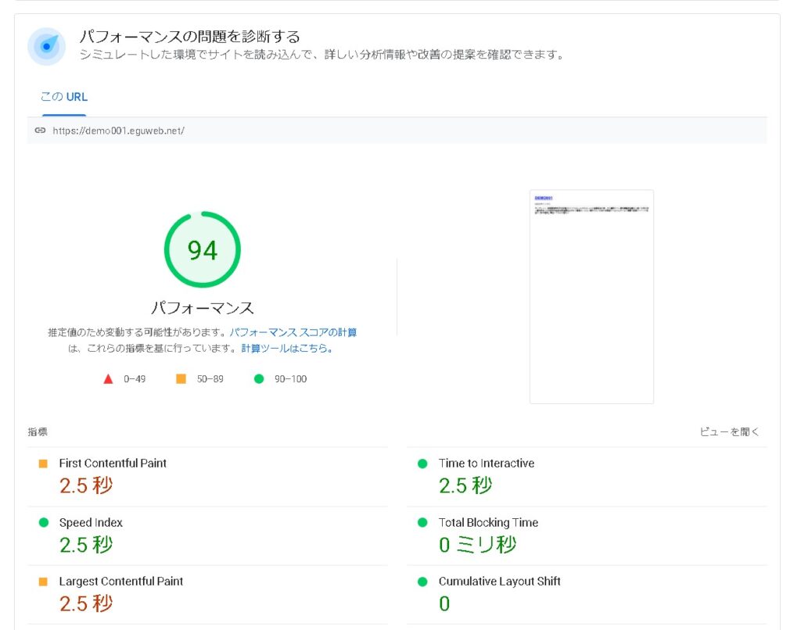Screen dimensions: 801x630
Task: Expand metrics with ビューを開く
Action: 729,431
